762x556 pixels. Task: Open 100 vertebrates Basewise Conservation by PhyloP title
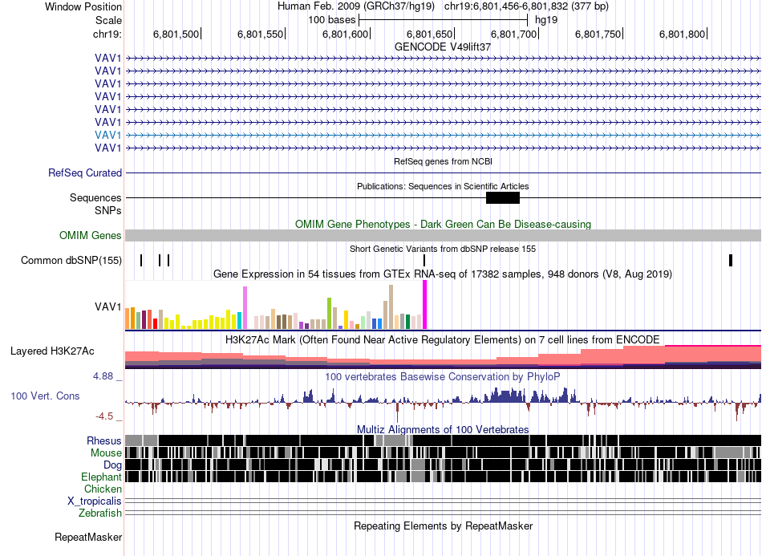[x=443, y=376]
